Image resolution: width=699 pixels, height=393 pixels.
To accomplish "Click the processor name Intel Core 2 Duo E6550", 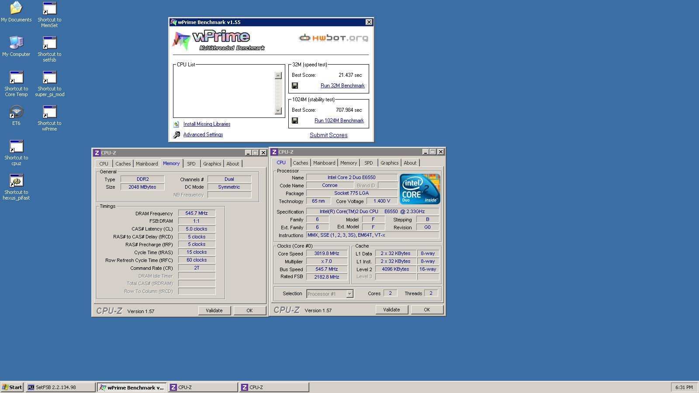I will 352,177.
